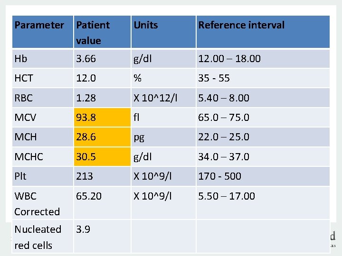Click the WBC Corrected value 65.20

89,196
